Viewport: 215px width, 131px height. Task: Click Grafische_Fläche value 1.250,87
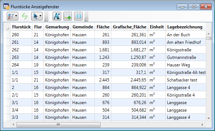[x=130, y=57]
